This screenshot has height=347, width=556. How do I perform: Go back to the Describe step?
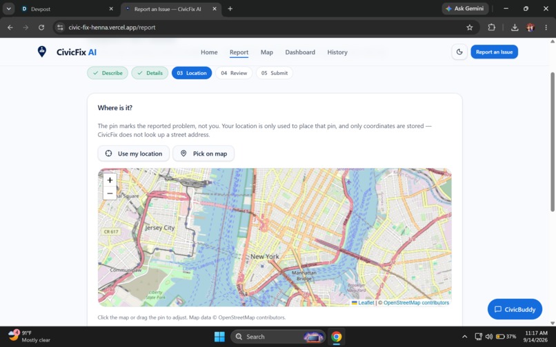coord(108,73)
